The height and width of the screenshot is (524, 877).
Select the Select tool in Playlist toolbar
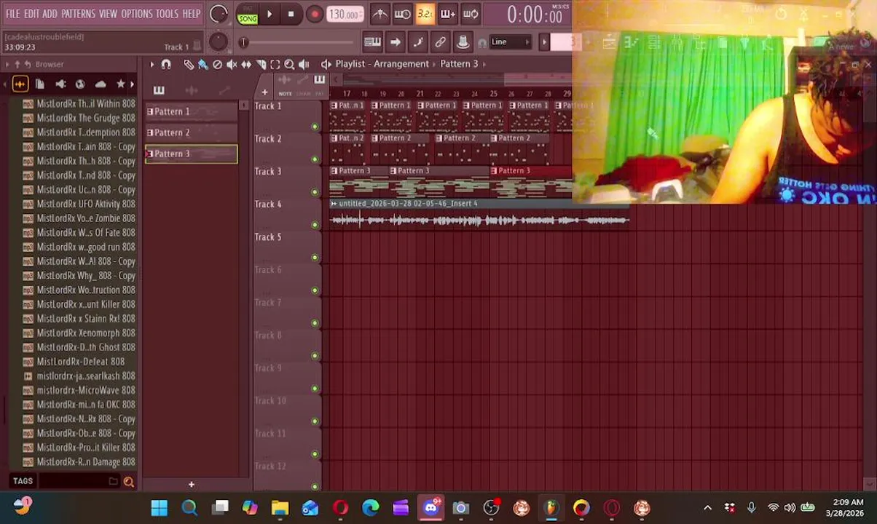[x=275, y=64]
